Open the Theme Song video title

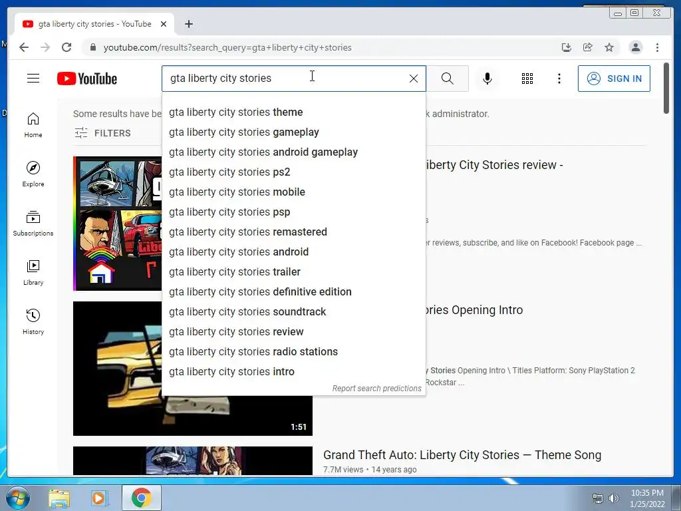coord(462,455)
